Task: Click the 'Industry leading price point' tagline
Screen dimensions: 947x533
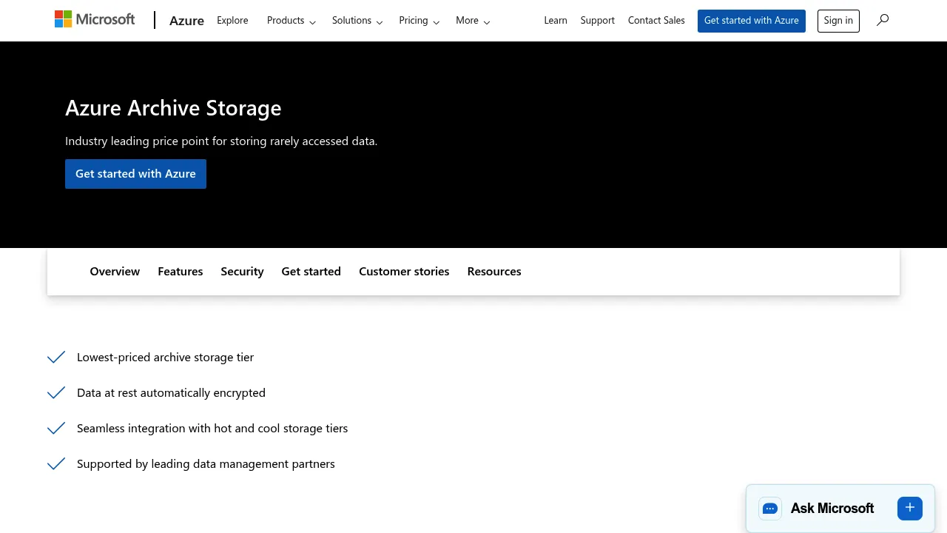Action: coord(221,141)
